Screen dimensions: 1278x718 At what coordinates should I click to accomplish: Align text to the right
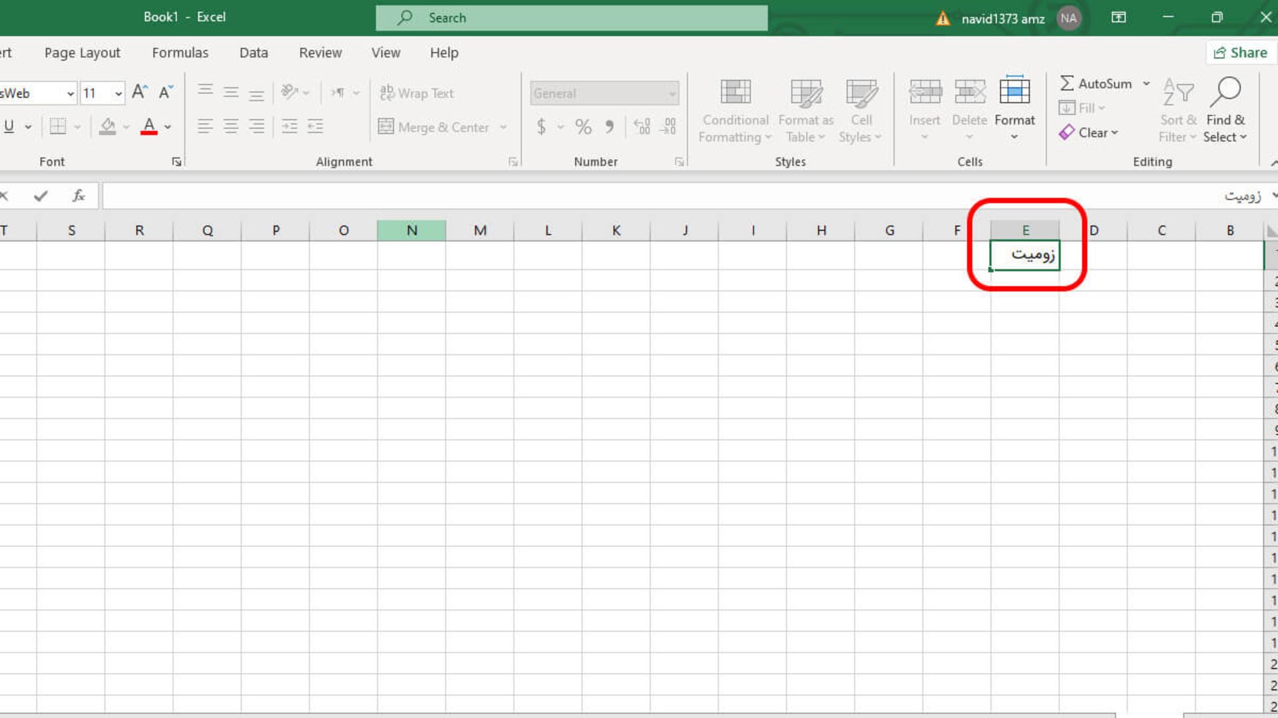coord(256,126)
